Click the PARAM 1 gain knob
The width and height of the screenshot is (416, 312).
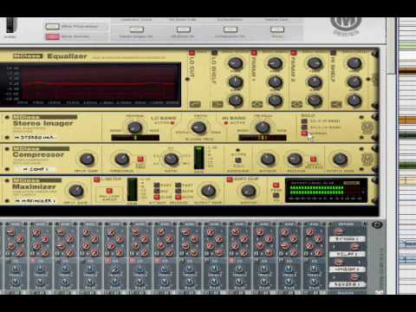point(275,81)
